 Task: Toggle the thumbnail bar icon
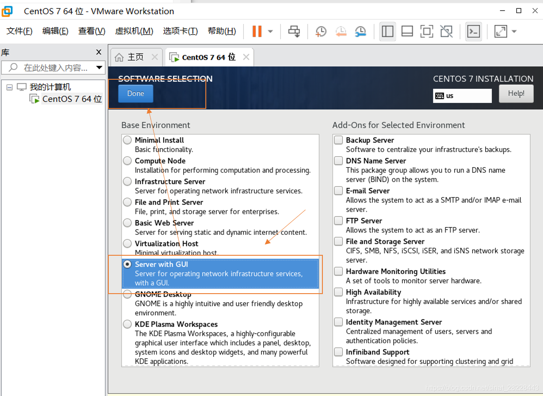click(x=407, y=31)
